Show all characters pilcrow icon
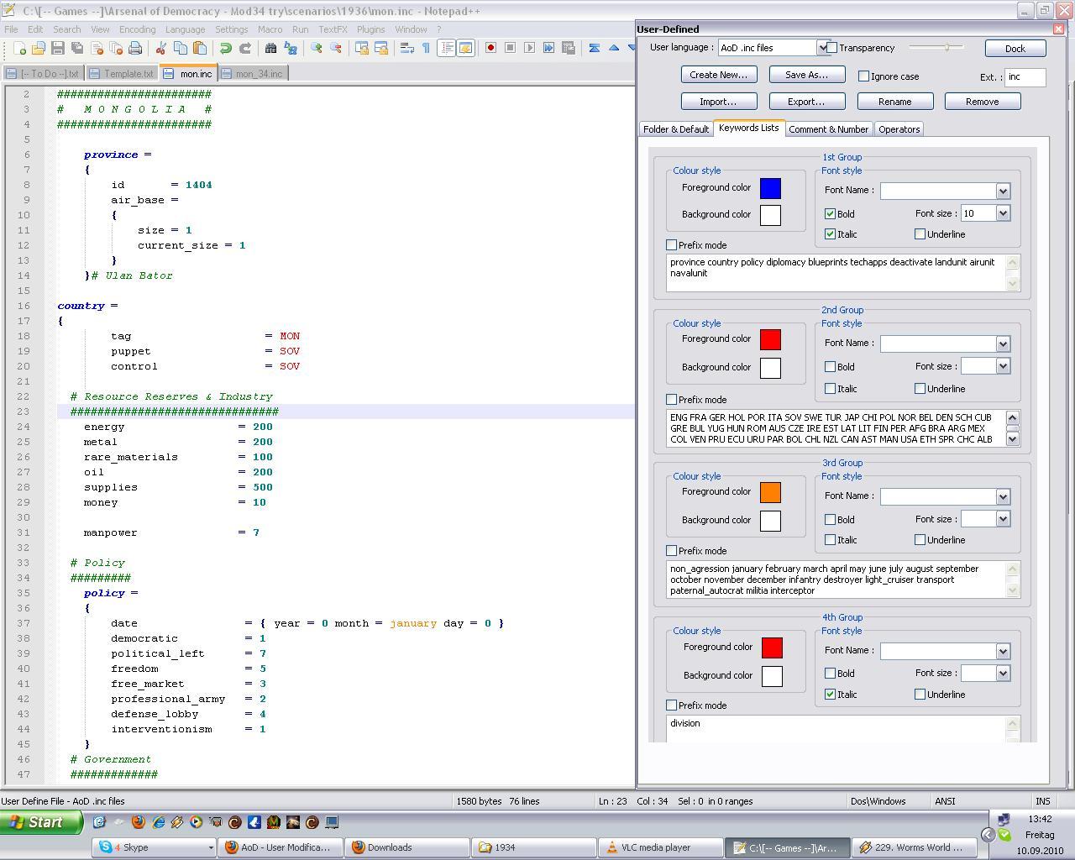1075x860 pixels. [426, 49]
